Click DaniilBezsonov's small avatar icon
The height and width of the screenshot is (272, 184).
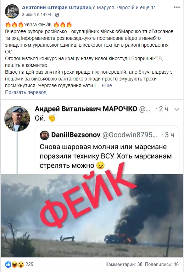click(44, 135)
